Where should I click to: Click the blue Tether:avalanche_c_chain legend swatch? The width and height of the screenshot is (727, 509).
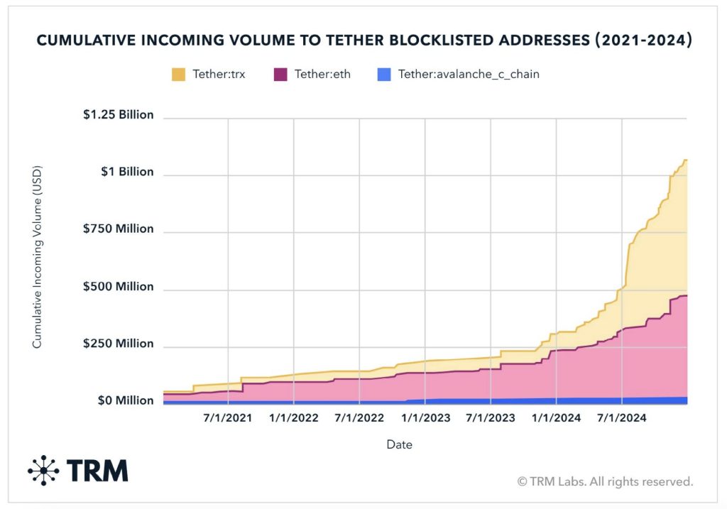tap(384, 74)
